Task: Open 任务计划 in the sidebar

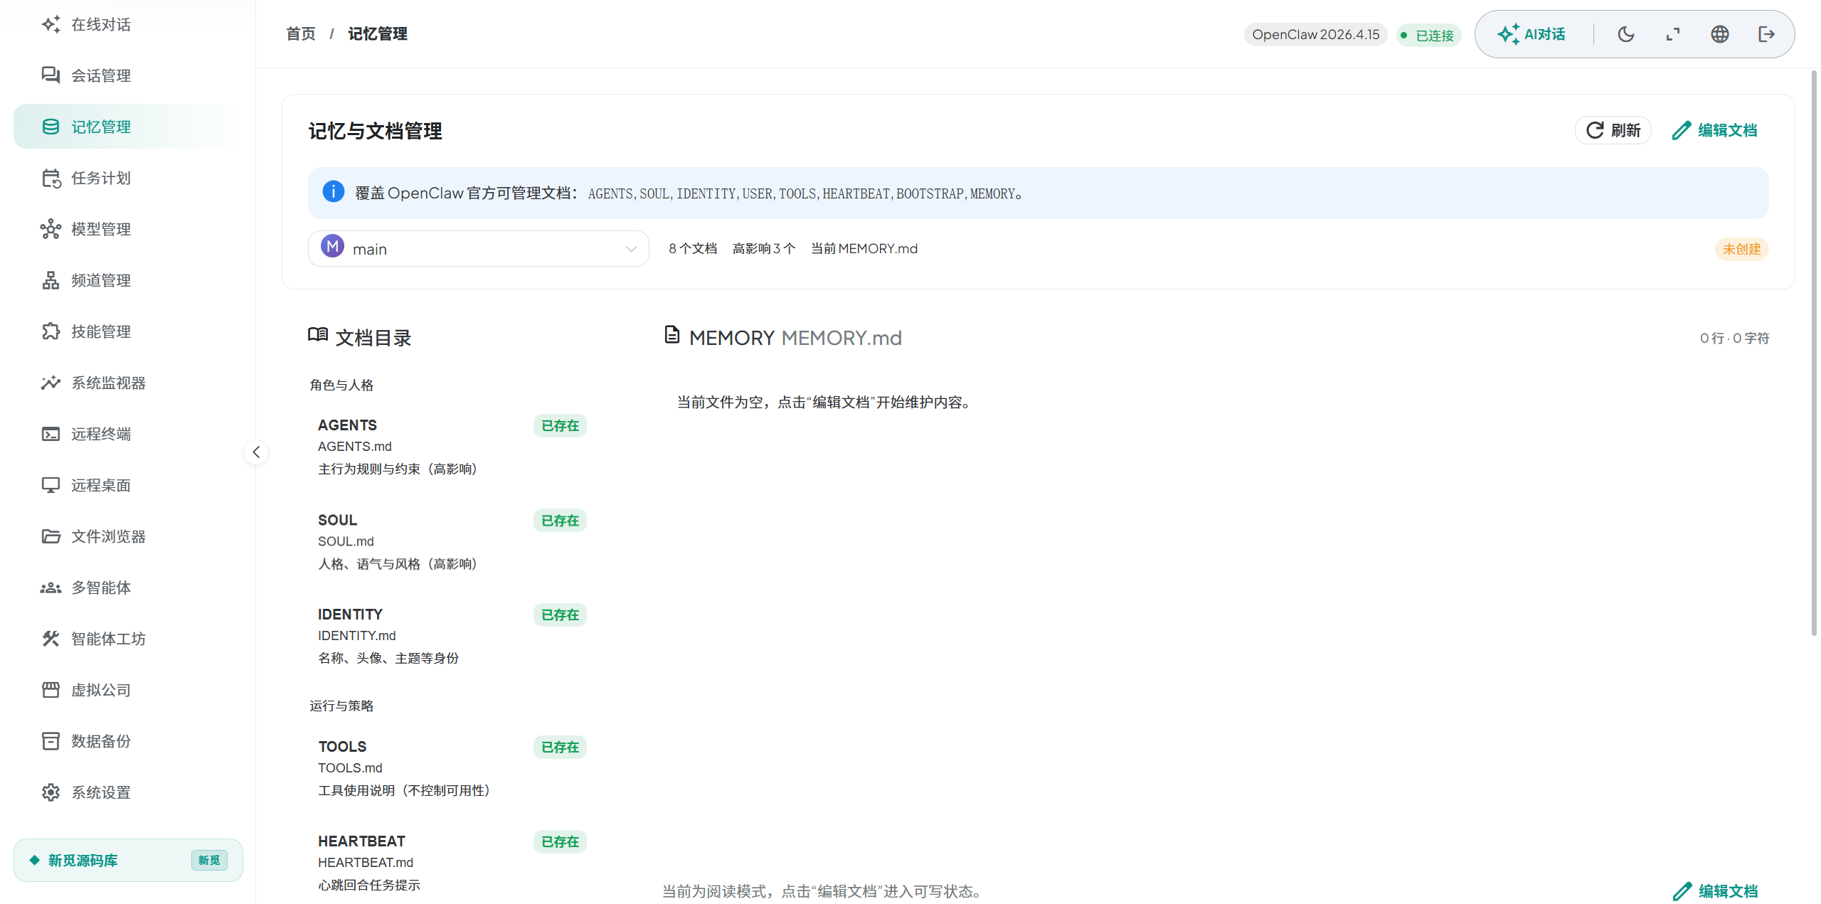Action: point(100,178)
